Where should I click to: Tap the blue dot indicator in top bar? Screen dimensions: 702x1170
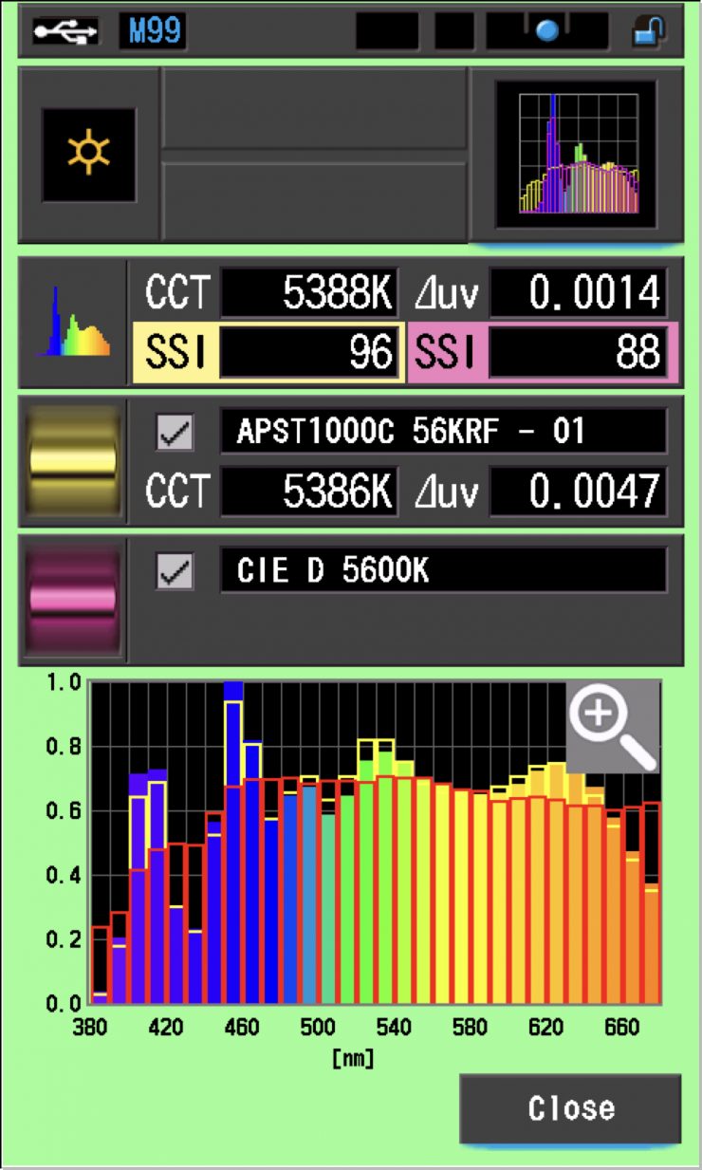coord(546,31)
